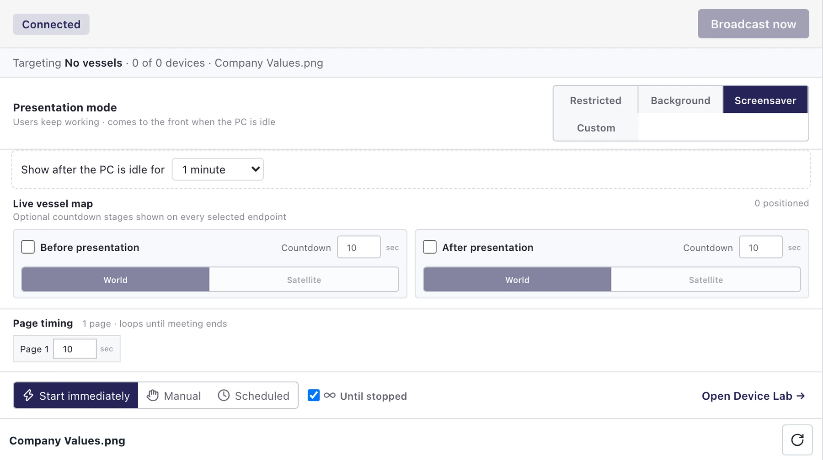Uncheck the Until stopped checkbox

pyautogui.click(x=314, y=395)
